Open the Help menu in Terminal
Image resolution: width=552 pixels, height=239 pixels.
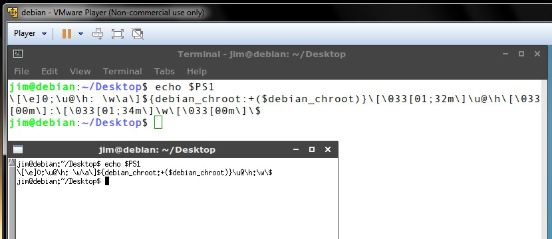(x=196, y=71)
